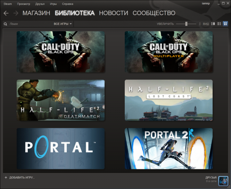The image size is (231, 189).
Task: Switch to list view icon
Action: pos(219,24)
